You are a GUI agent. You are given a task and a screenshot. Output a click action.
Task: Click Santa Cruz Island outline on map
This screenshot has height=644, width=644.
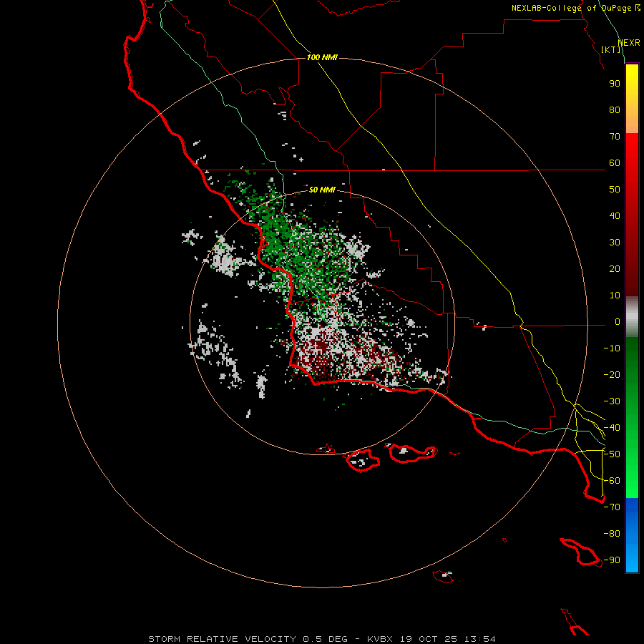click(x=413, y=453)
